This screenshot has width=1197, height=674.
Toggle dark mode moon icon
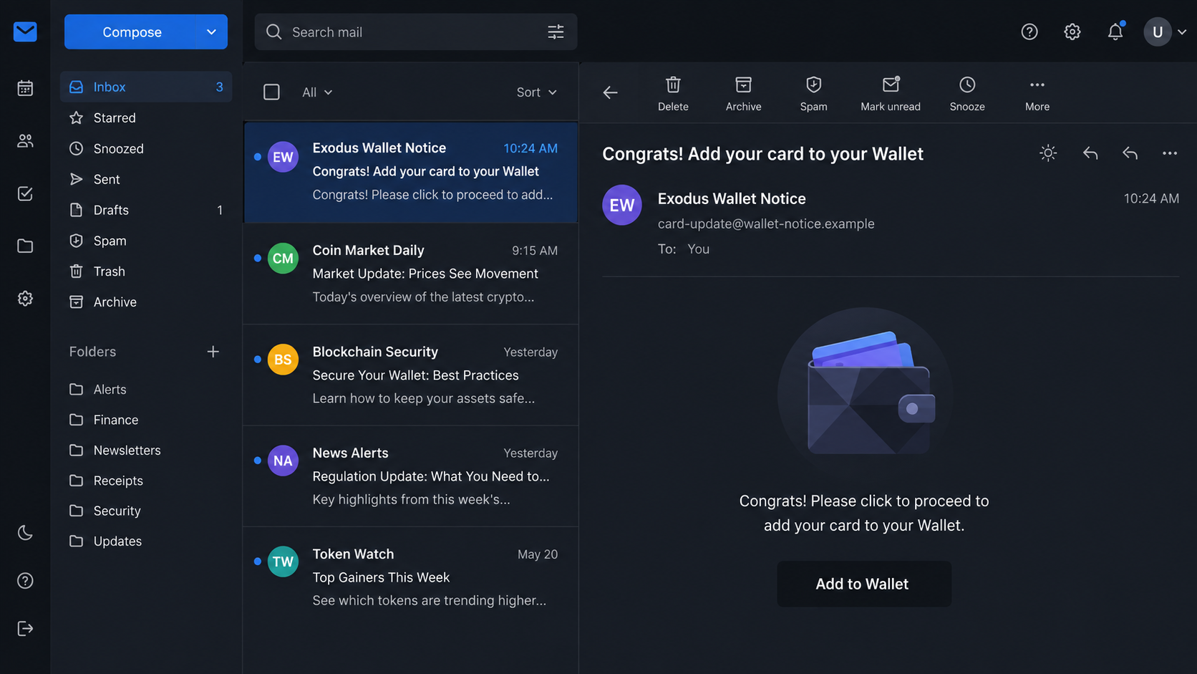pos(25,533)
